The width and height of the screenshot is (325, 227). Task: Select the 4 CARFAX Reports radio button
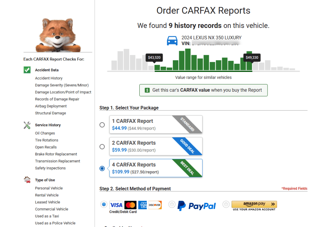coord(102,168)
